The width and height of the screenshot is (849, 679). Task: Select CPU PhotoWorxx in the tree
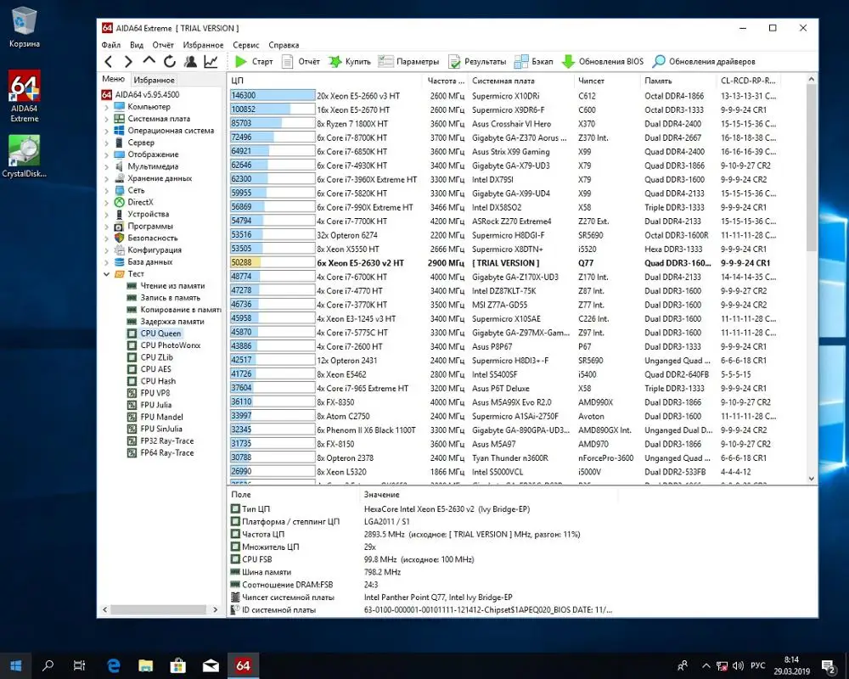click(x=170, y=345)
